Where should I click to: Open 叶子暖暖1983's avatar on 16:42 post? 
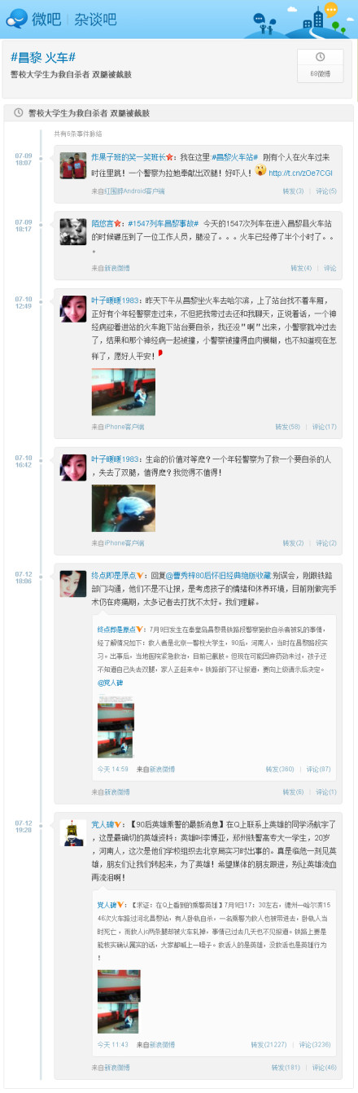coord(73,467)
